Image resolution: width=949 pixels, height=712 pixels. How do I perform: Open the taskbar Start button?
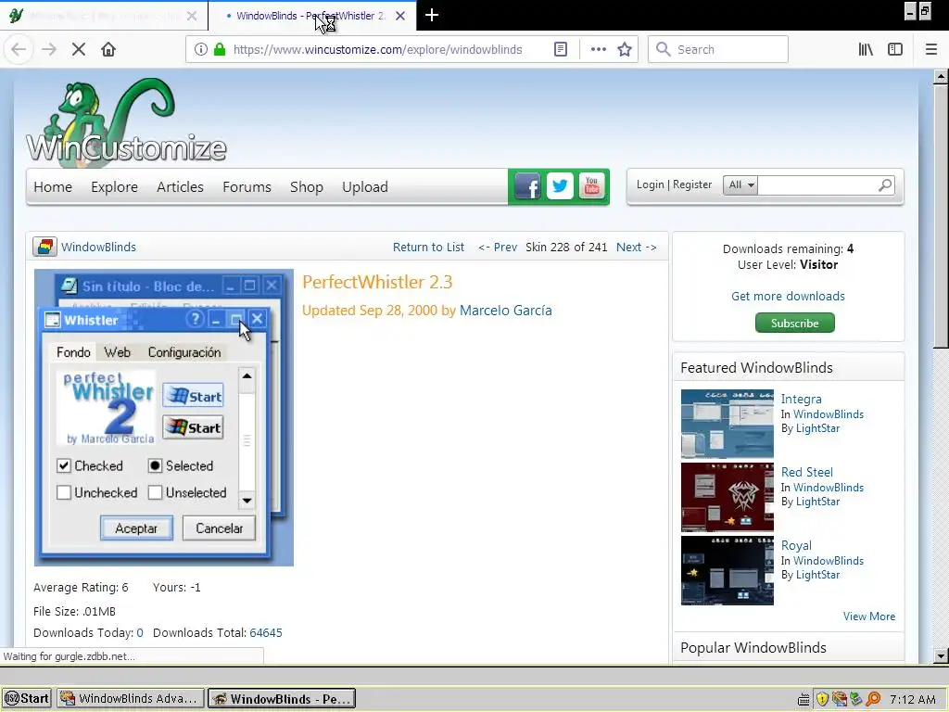click(x=27, y=698)
